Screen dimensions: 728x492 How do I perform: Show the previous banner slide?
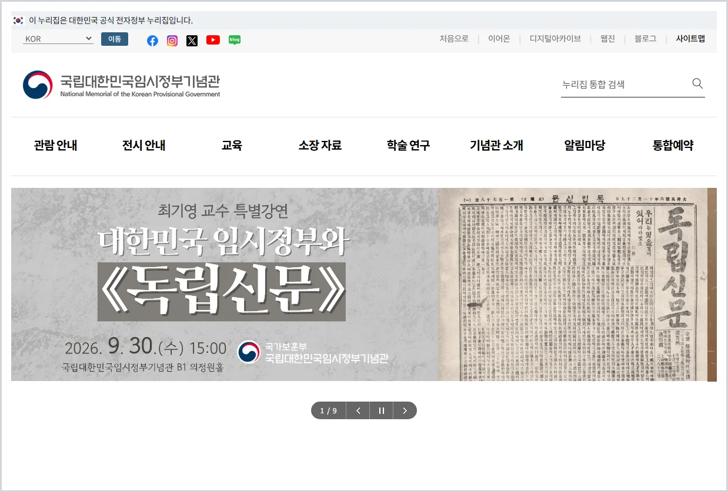pos(358,410)
